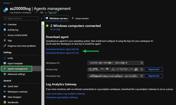The width and height of the screenshot is (176, 105).
Task: Open Access control (IAM) menu item
Action: [x=17, y=35]
